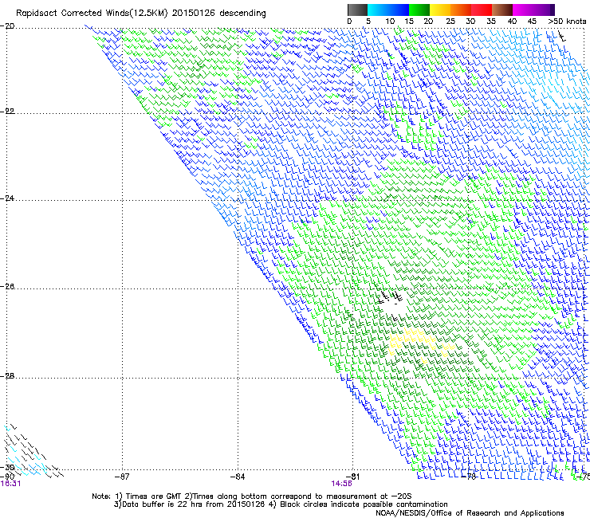Click the '25' label under color bar
Screen dimensions: 590x518
click(x=450, y=22)
